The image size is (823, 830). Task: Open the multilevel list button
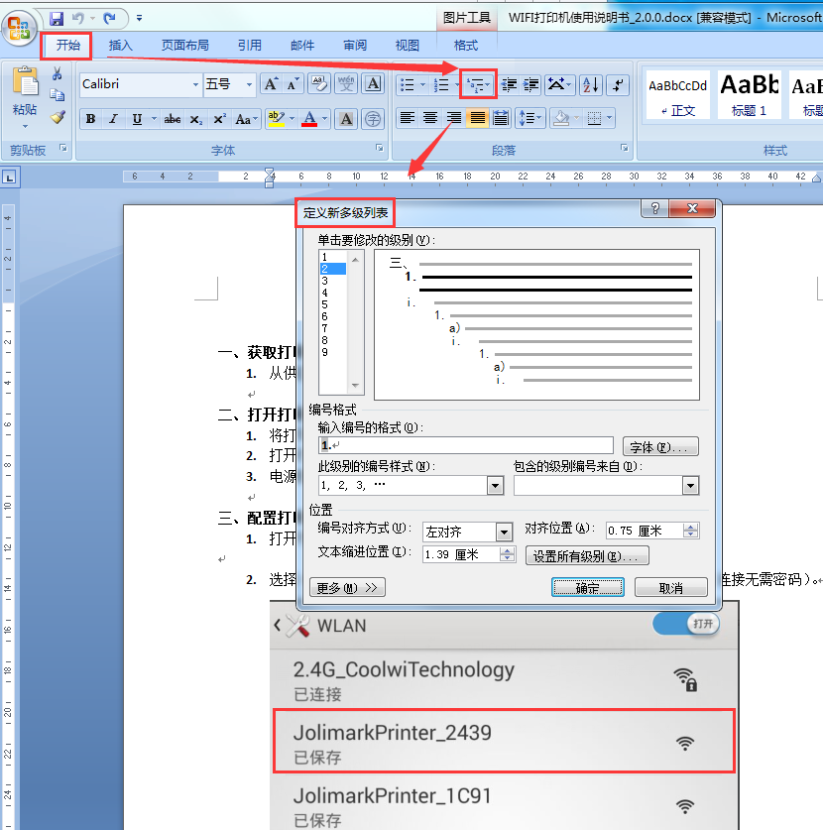(x=478, y=84)
